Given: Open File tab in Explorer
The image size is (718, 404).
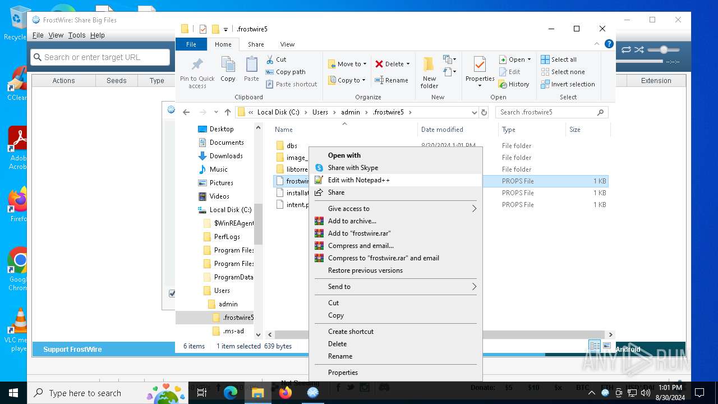Looking at the screenshot, I should (x=191, y=44).
